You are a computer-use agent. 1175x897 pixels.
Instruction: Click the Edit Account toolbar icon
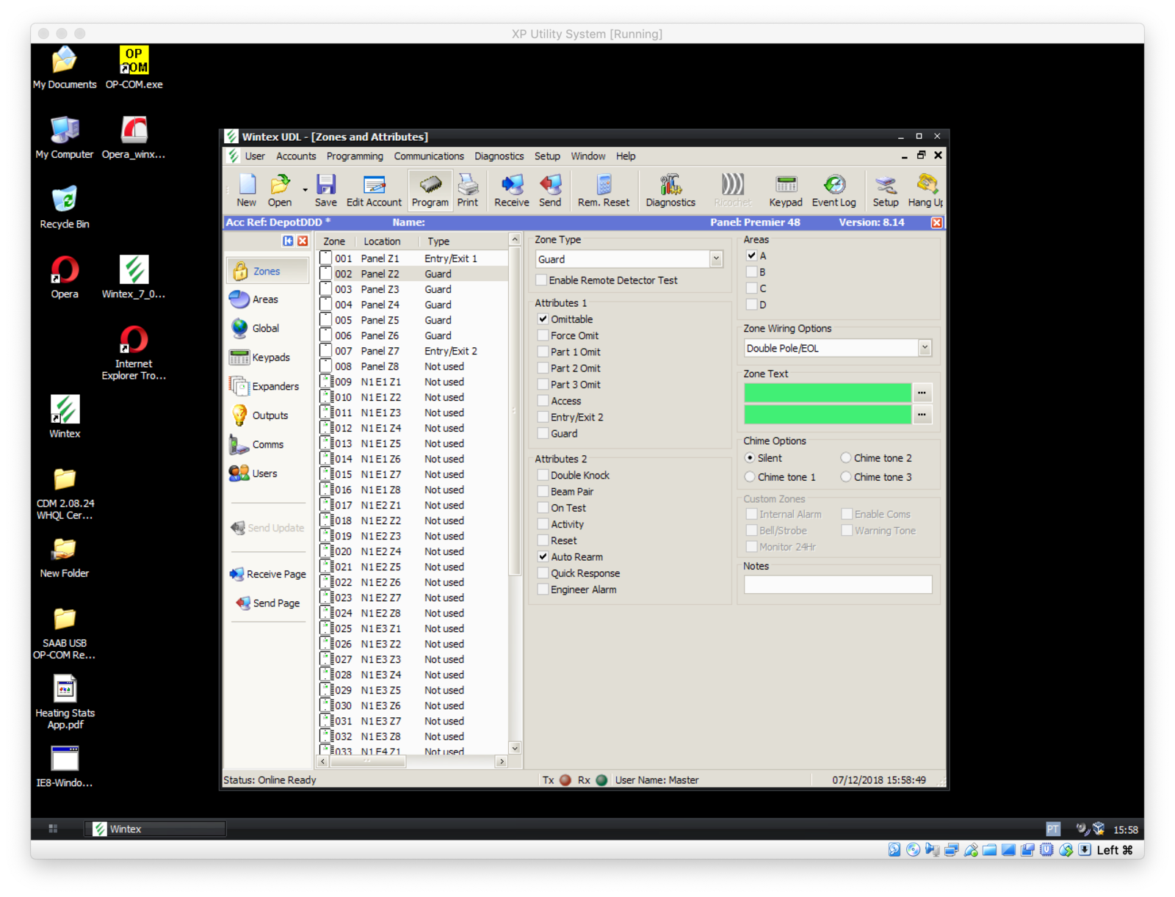pyautogui.click(x=374, y=190)
